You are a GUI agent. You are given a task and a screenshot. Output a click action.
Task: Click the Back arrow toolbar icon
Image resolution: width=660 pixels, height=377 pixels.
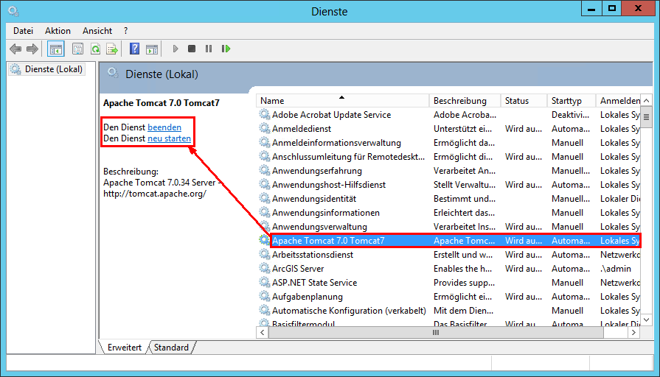(15, 49)
